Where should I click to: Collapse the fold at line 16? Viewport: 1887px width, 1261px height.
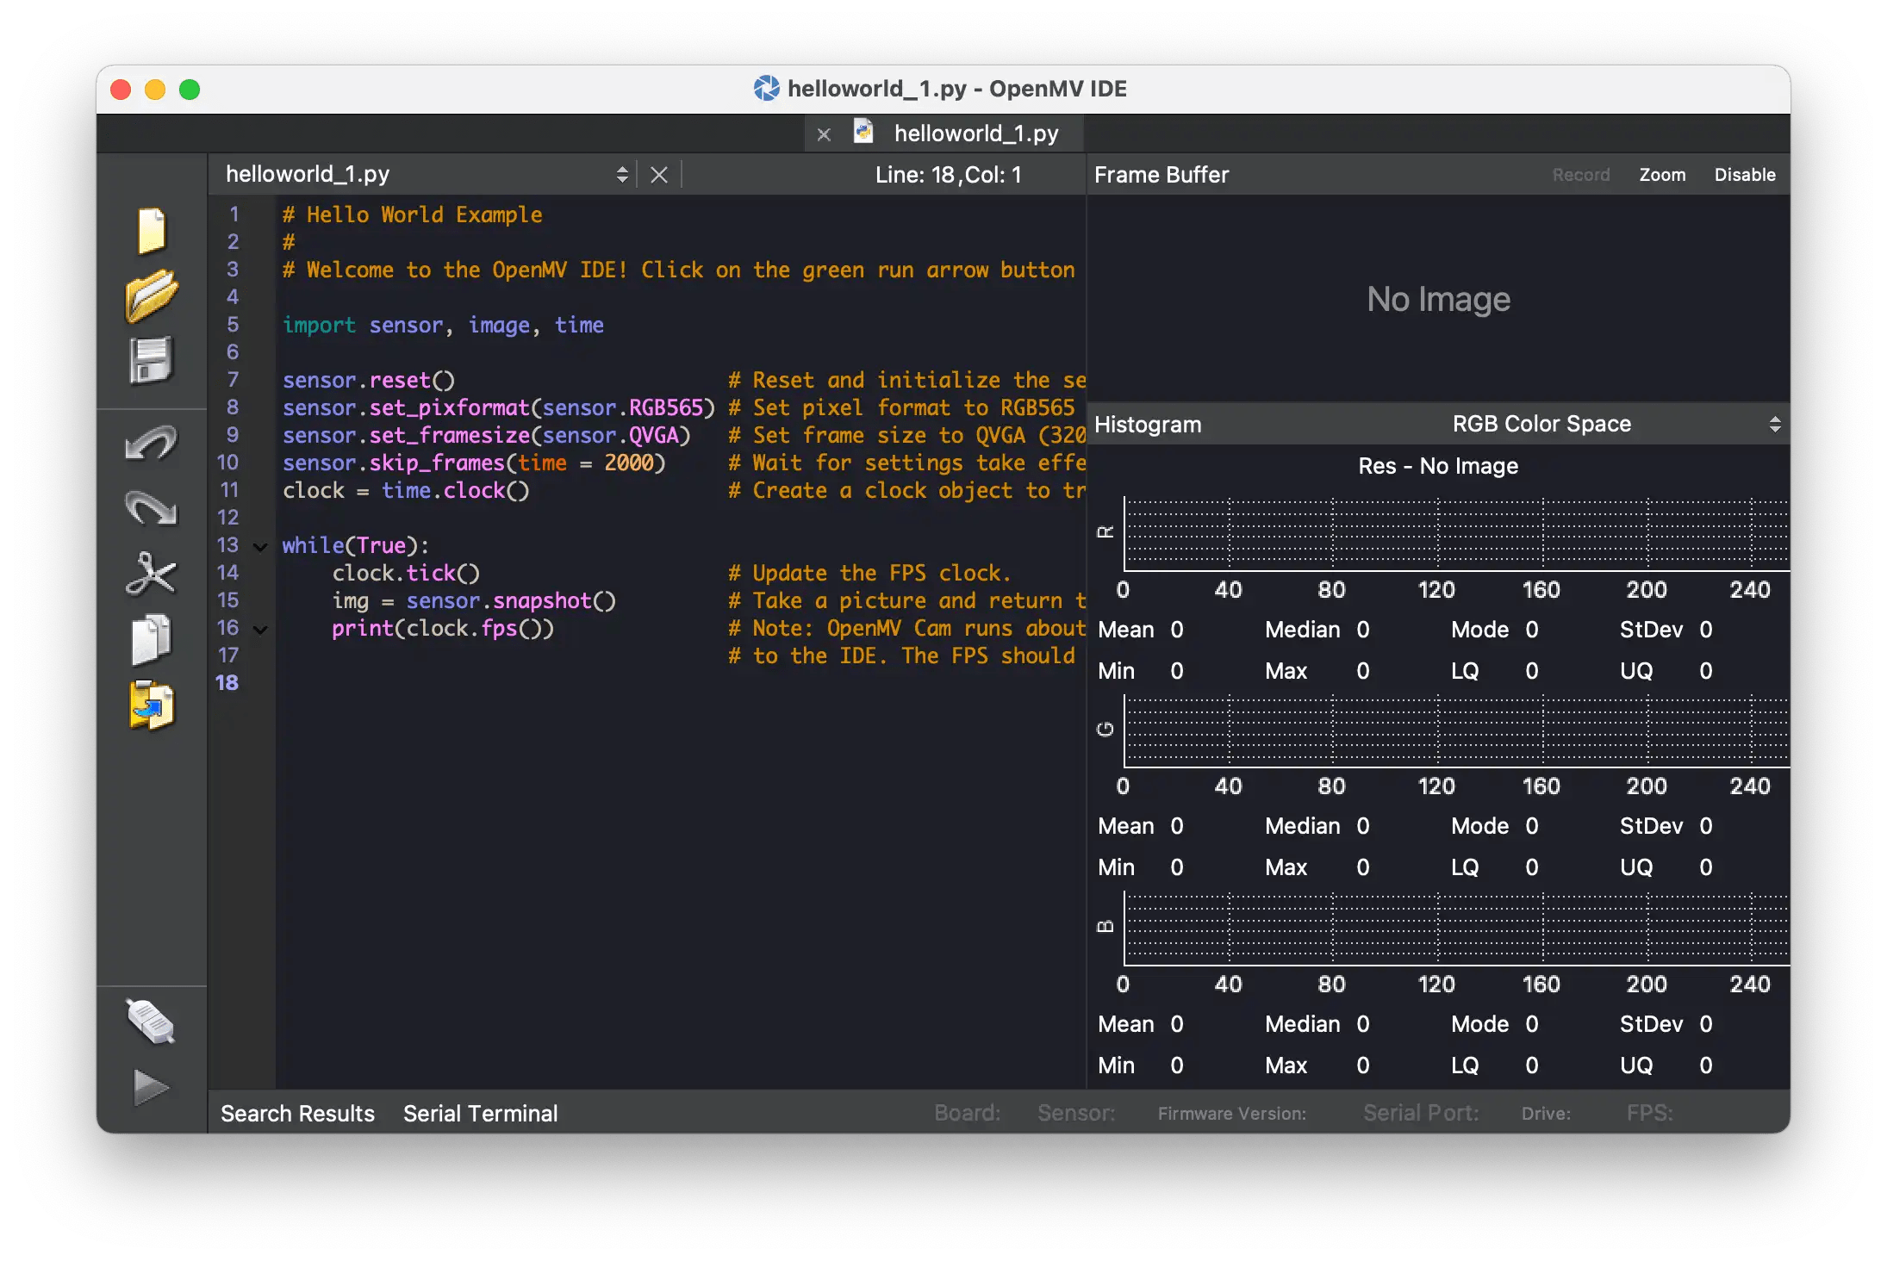coord(259,629)
